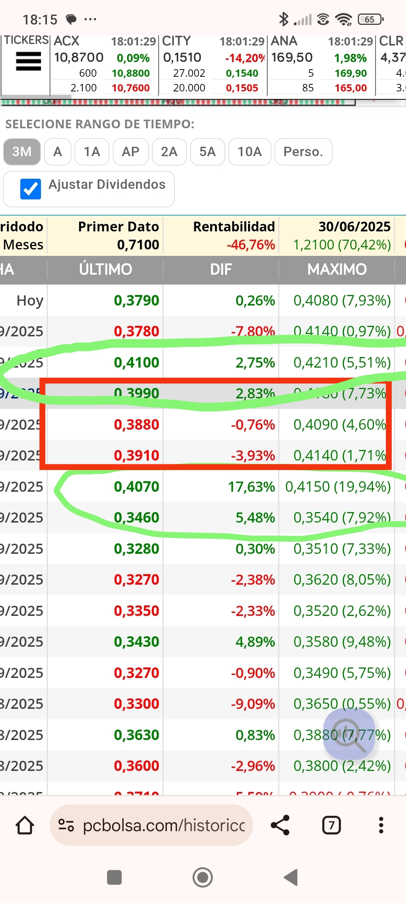Select the A time range

point(58,152)
